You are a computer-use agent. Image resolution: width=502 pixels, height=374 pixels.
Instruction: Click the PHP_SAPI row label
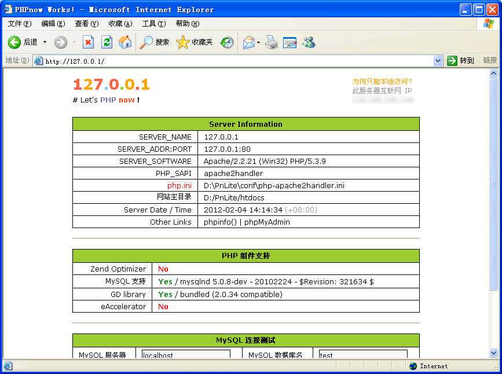(x=174, y=173)
